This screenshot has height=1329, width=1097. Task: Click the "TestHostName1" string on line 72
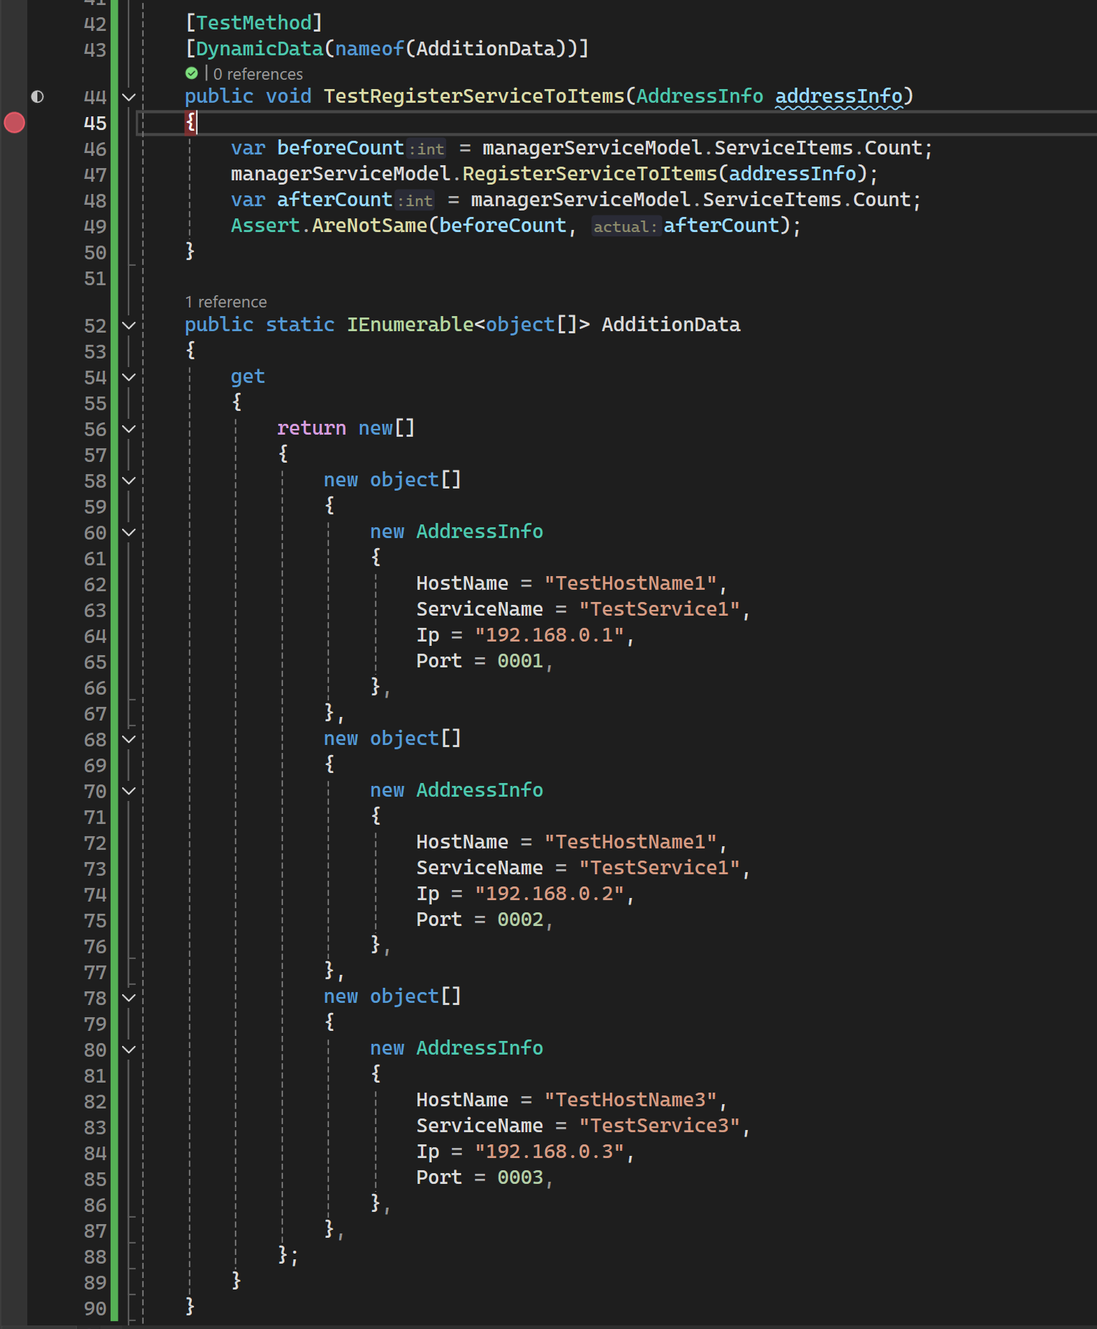[x=631, y=842]
